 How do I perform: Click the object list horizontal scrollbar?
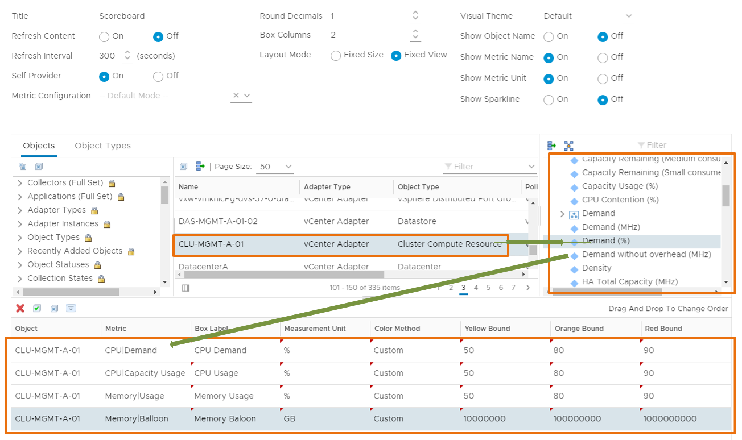284,275
